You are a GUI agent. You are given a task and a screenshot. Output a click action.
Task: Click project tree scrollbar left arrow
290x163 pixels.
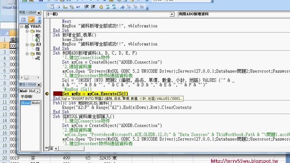coord(21,77)
